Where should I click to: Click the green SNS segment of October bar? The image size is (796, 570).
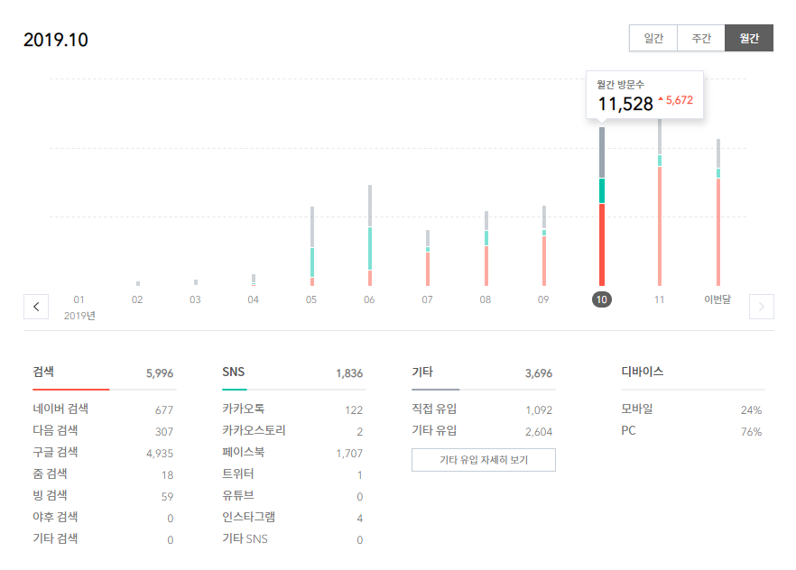pyautogui.click(x=602, y=190)
